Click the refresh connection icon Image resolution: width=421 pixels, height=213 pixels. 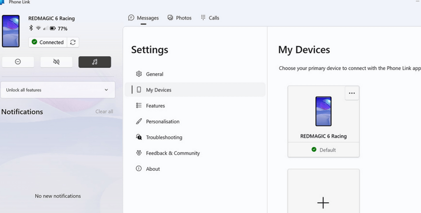coord(73,42)
